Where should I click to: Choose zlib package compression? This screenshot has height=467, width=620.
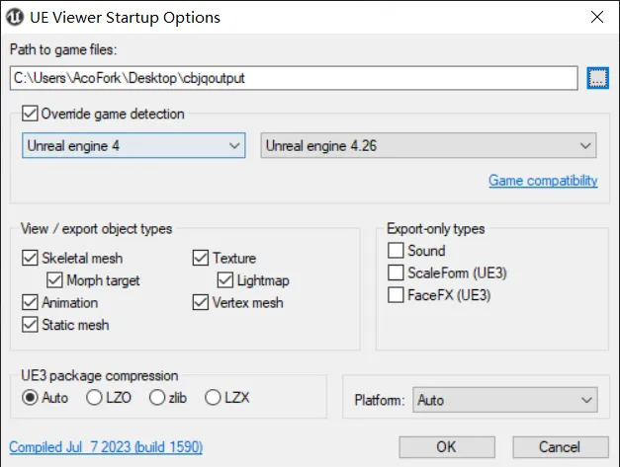(x=156, y=397)
